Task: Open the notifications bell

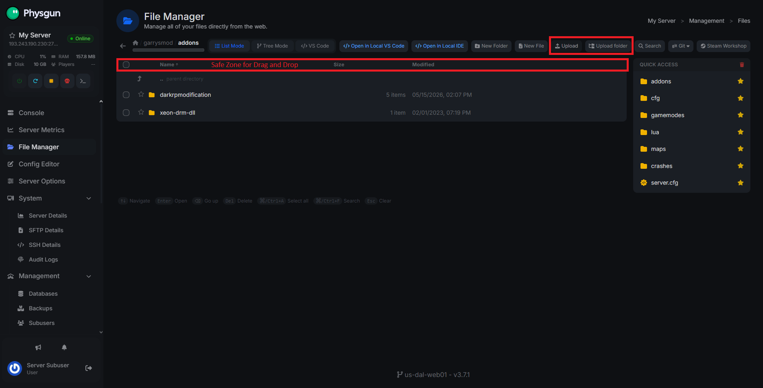Action: click(x=64, y=347)
